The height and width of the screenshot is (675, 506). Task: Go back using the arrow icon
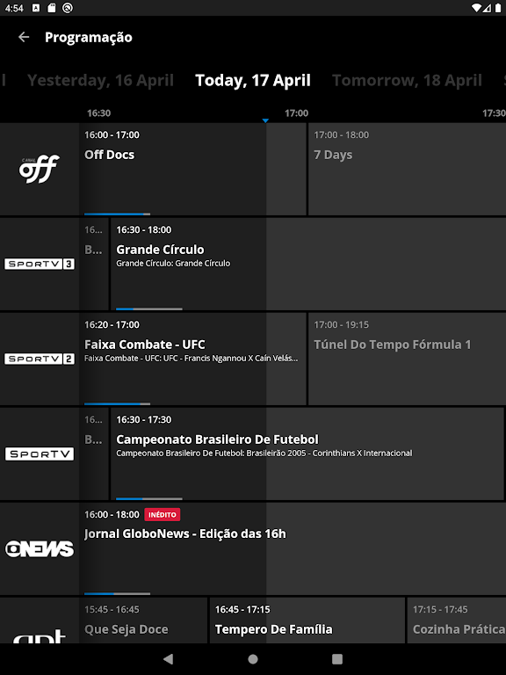click(x=24, y=38)
